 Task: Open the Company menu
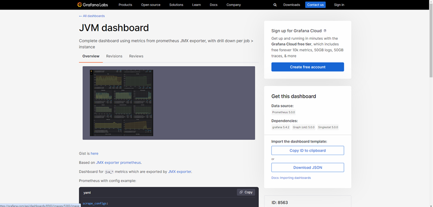point(234,5)
